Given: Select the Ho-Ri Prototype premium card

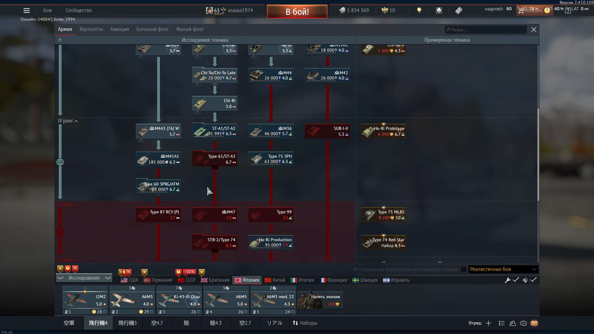Looking at the screenshot, I should (384, 131).
